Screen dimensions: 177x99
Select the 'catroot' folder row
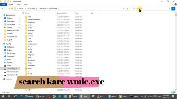click(30, 33)
